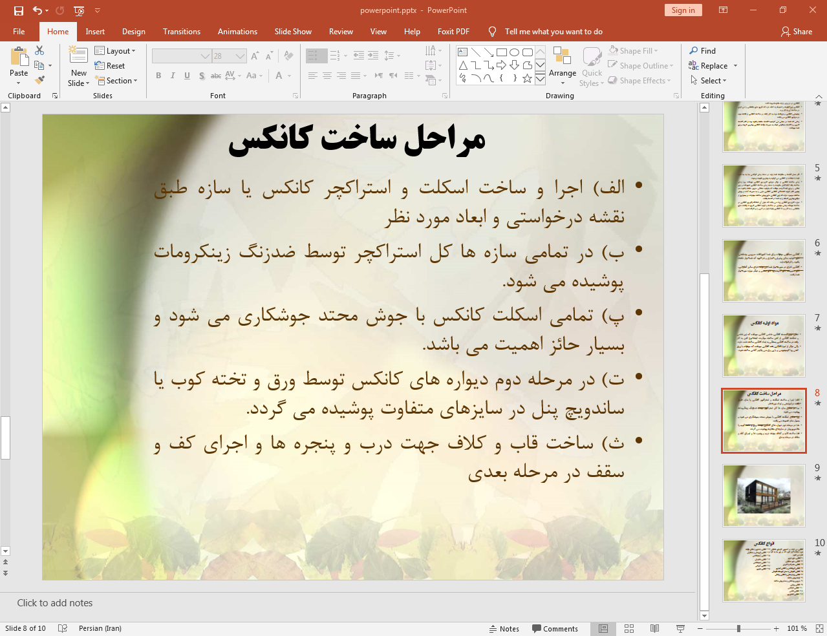Toggle Align Left paragraph button
The height and width of the screenshot is (636, 827).
313,76
